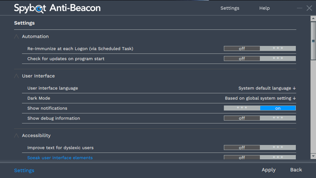The height and width of the screenshot is (178, 316).
Task: Open the Settings menu in header
Action: pos(230,8)
